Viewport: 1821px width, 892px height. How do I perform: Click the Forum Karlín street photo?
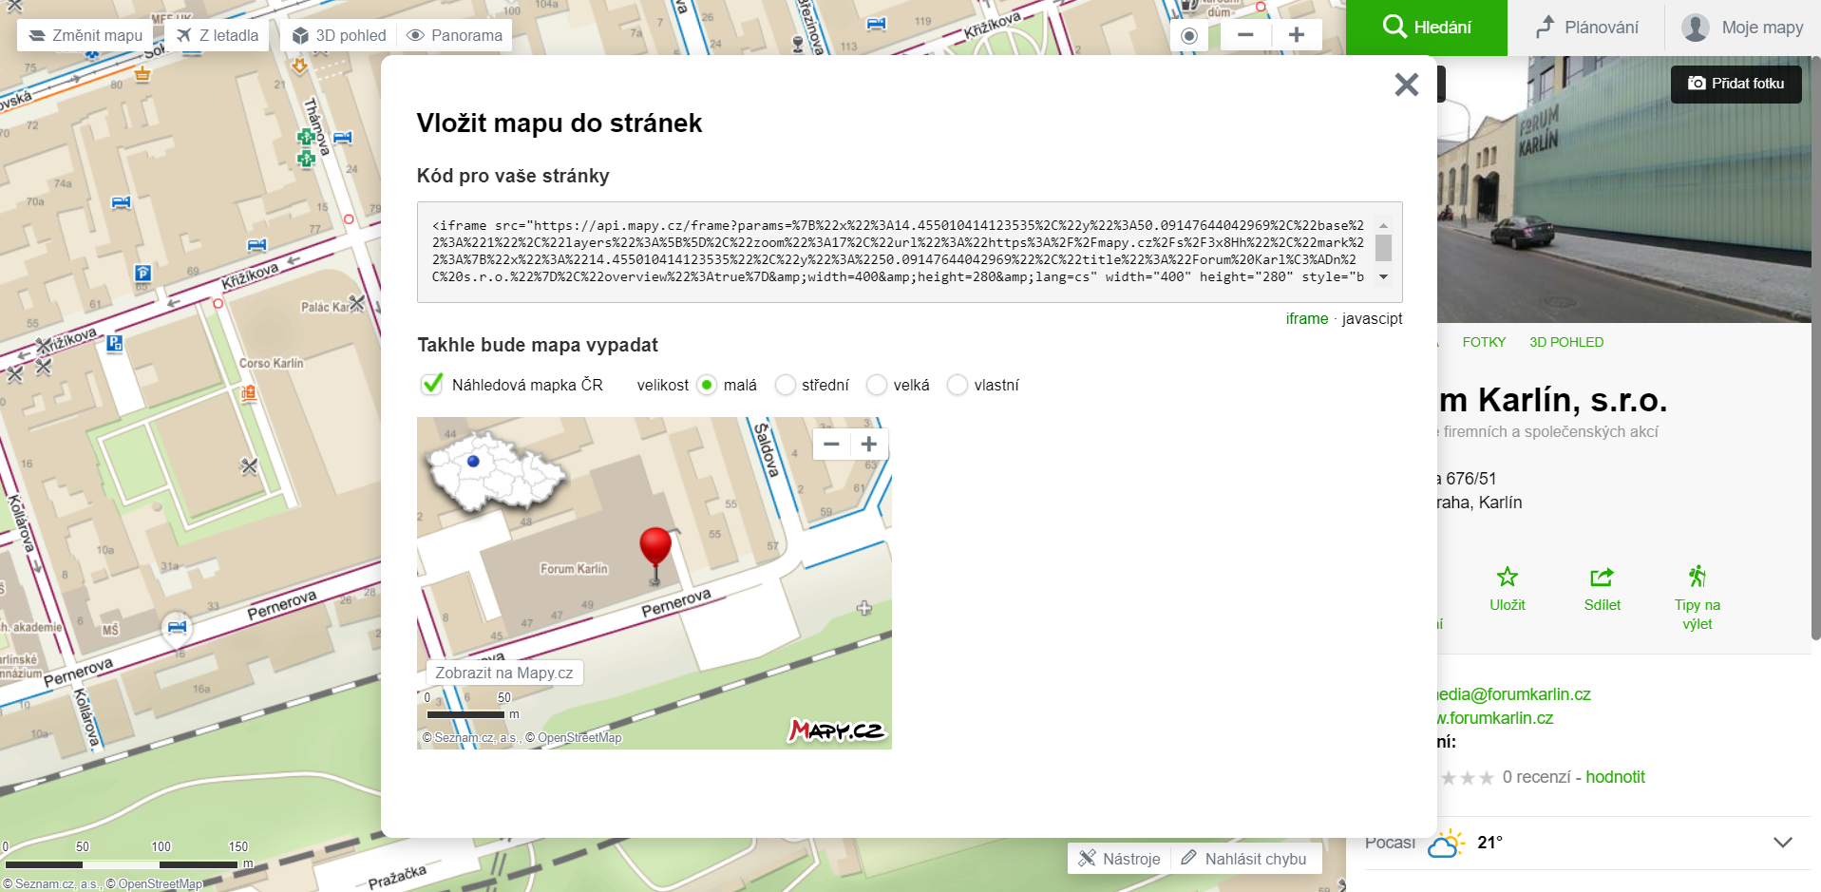point(1623,189)
